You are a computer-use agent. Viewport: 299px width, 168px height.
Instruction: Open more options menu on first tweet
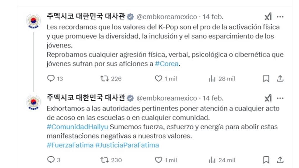[x=280, y=17]
